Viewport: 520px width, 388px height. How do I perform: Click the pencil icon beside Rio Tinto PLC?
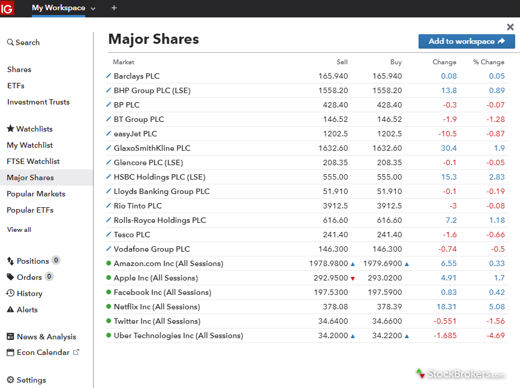109,205
